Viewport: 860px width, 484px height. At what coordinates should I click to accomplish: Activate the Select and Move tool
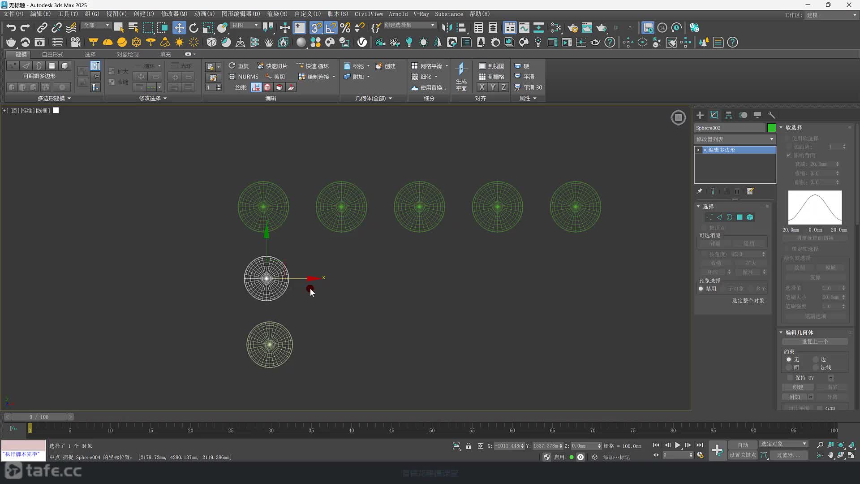179,28
